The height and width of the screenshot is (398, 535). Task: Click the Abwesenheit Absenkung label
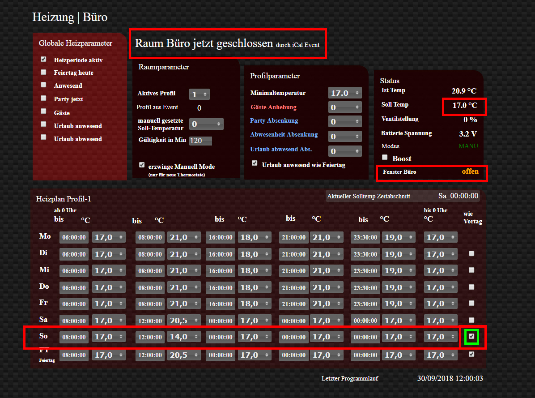pos(284,134)
